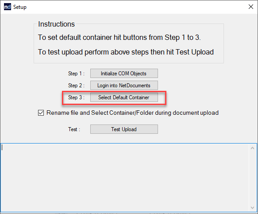
Task: Click the Step 3 label
Action: tap(77, 97)
